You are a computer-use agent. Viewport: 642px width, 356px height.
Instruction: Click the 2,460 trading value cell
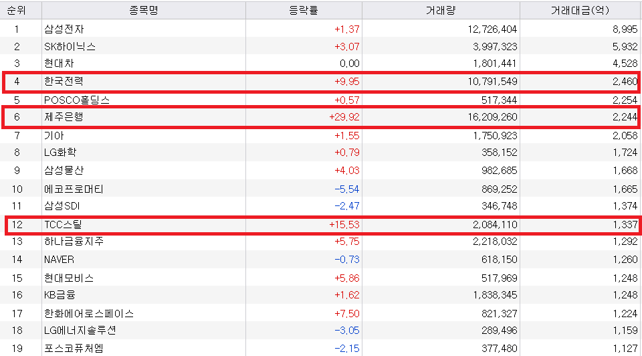(625, 82)
